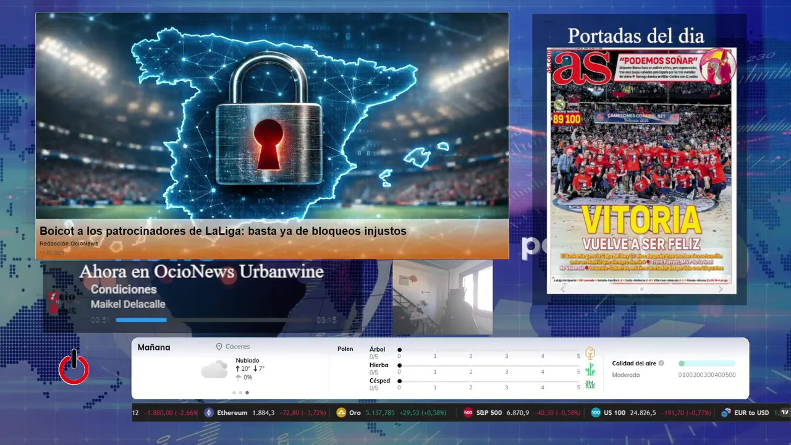Click the 'Polen' section label

point(345,349)
